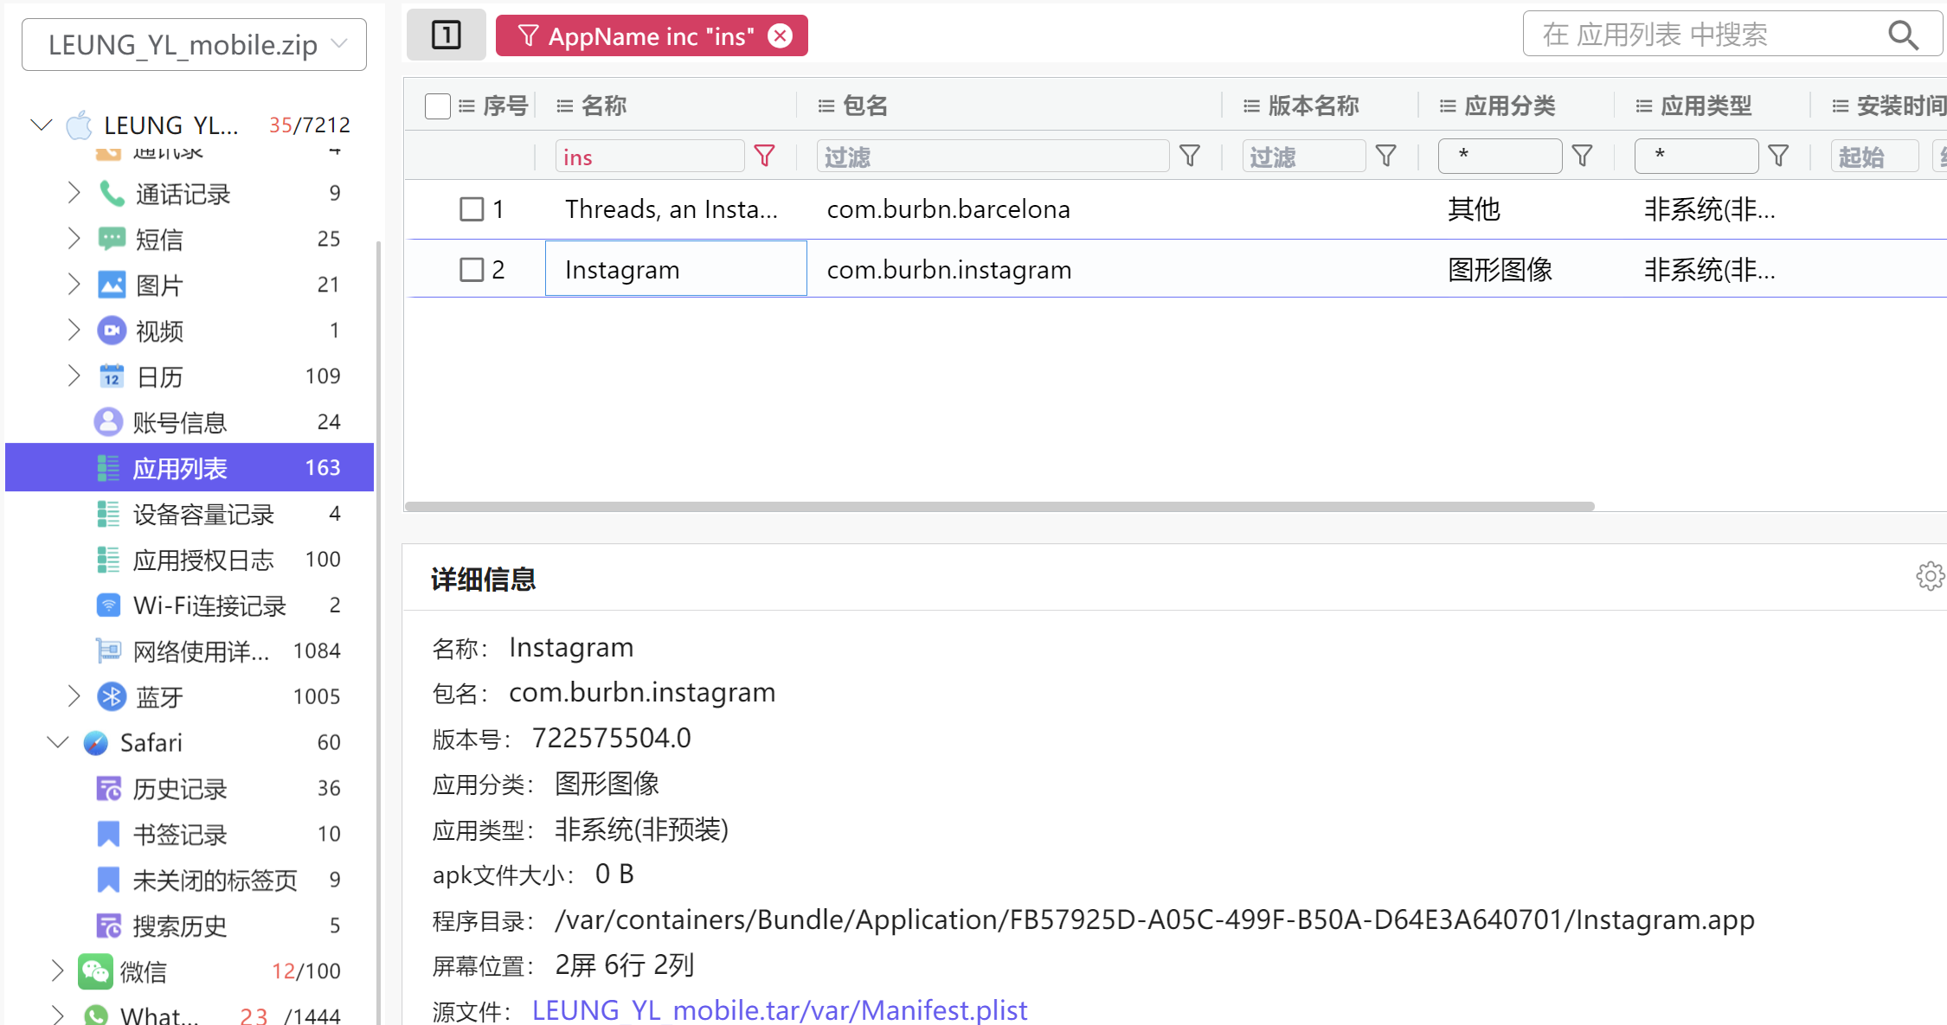Open the LEUNG_YL_mobile.zip dropdown
This screenshot has width=1947, height=1025.
194,44
